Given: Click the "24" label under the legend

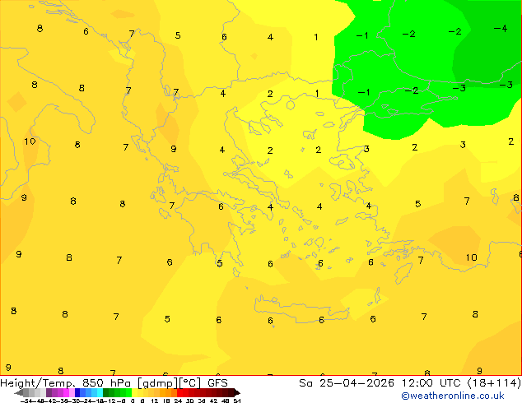Looking at the screenshot, I should 178,401.
